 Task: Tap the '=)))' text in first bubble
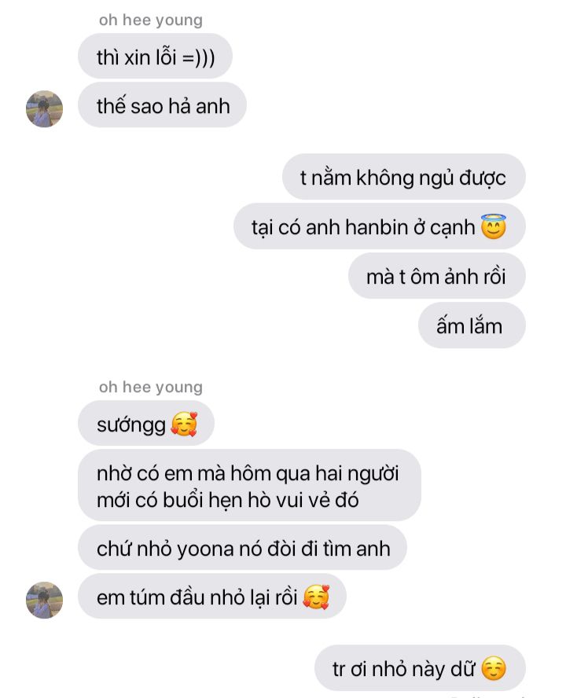[x=199, y=58]
